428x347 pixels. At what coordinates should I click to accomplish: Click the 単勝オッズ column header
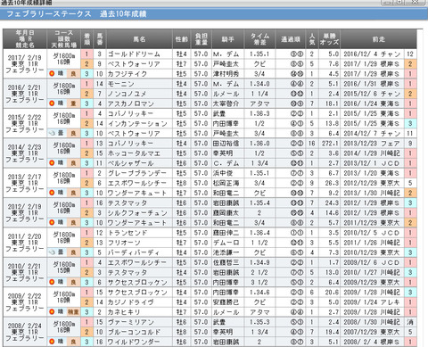point(329,39)
